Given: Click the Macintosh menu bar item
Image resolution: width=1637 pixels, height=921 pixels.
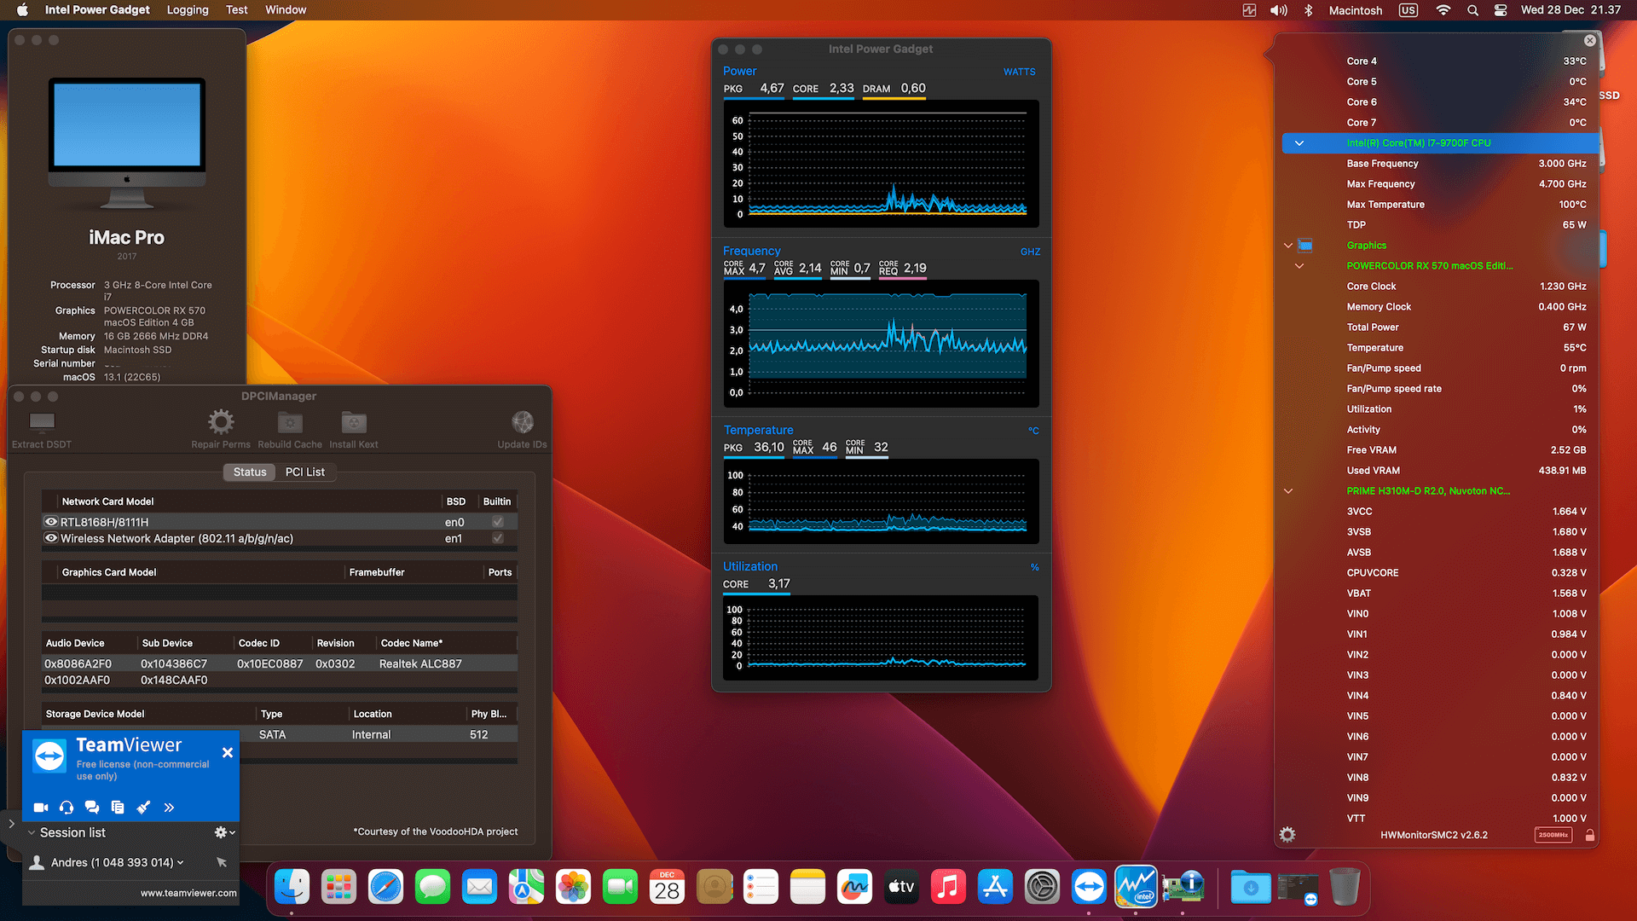Looking at the screenshot, I should click(x=1356, y=10).
